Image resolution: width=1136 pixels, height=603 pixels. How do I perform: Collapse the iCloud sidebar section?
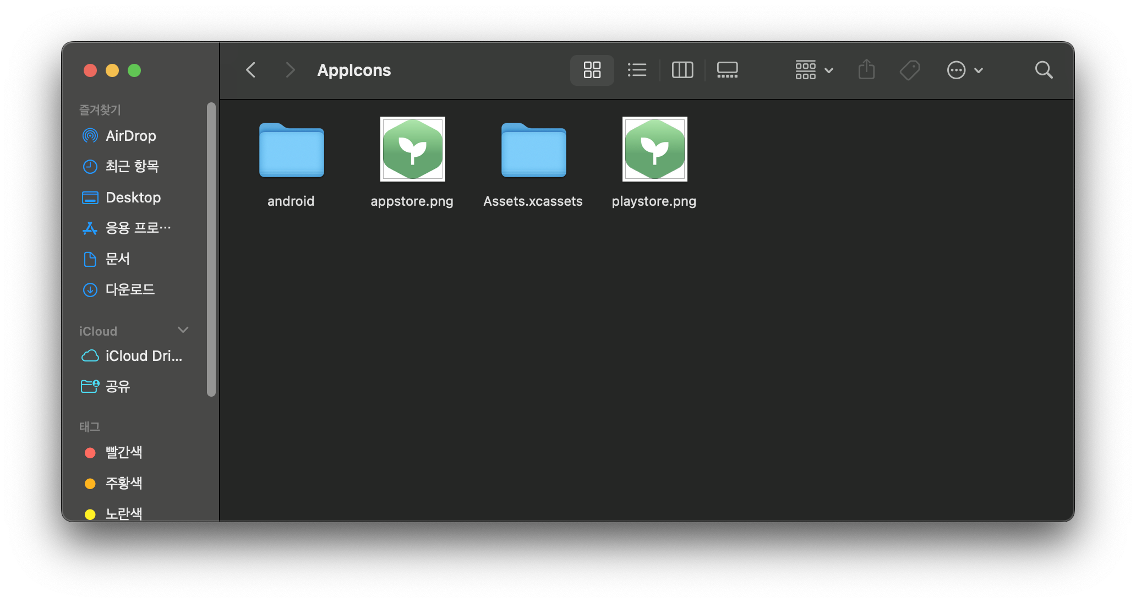(183, 330)
